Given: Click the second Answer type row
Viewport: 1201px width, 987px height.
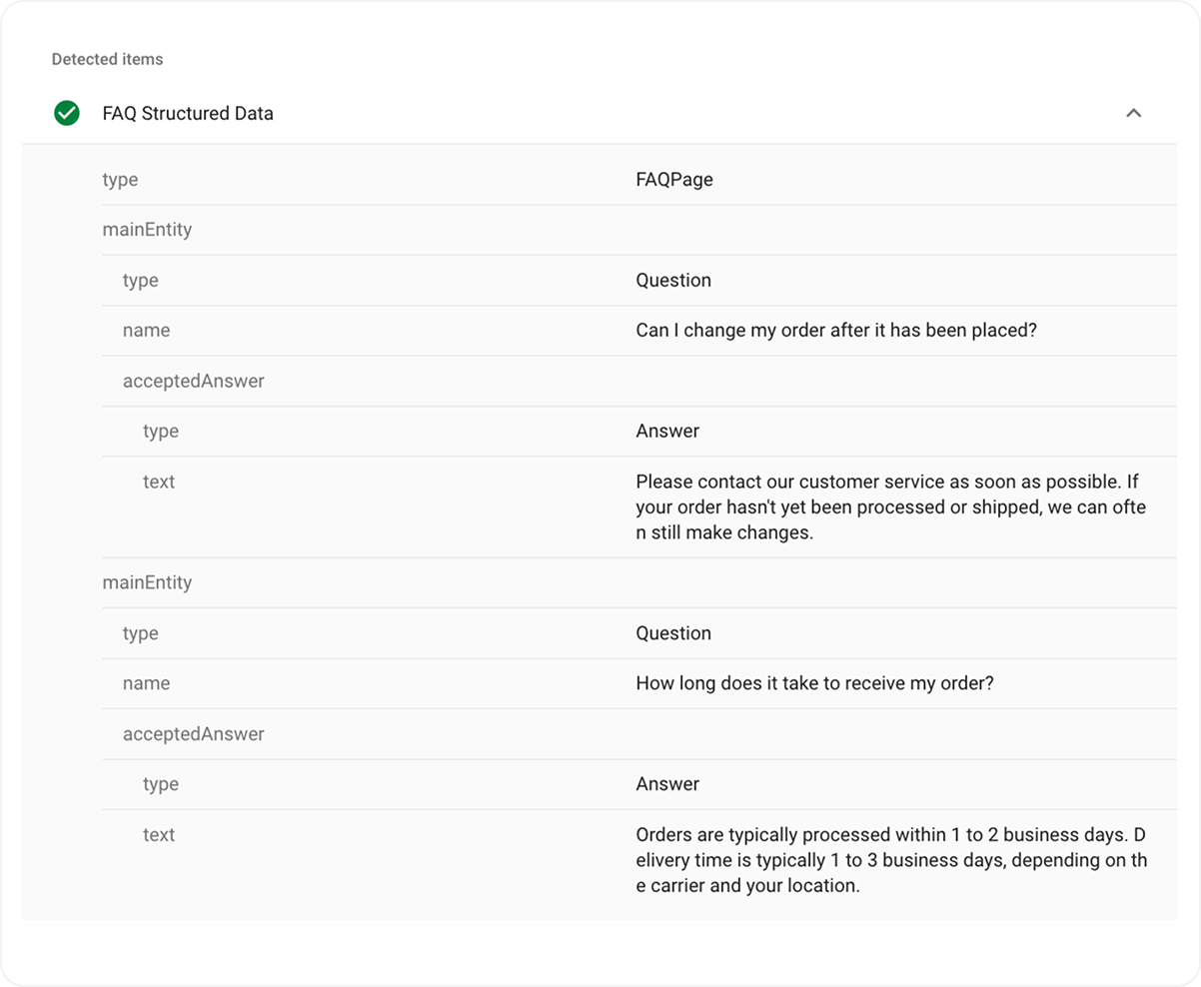Looking at the screenshot, I should point(667,785).
